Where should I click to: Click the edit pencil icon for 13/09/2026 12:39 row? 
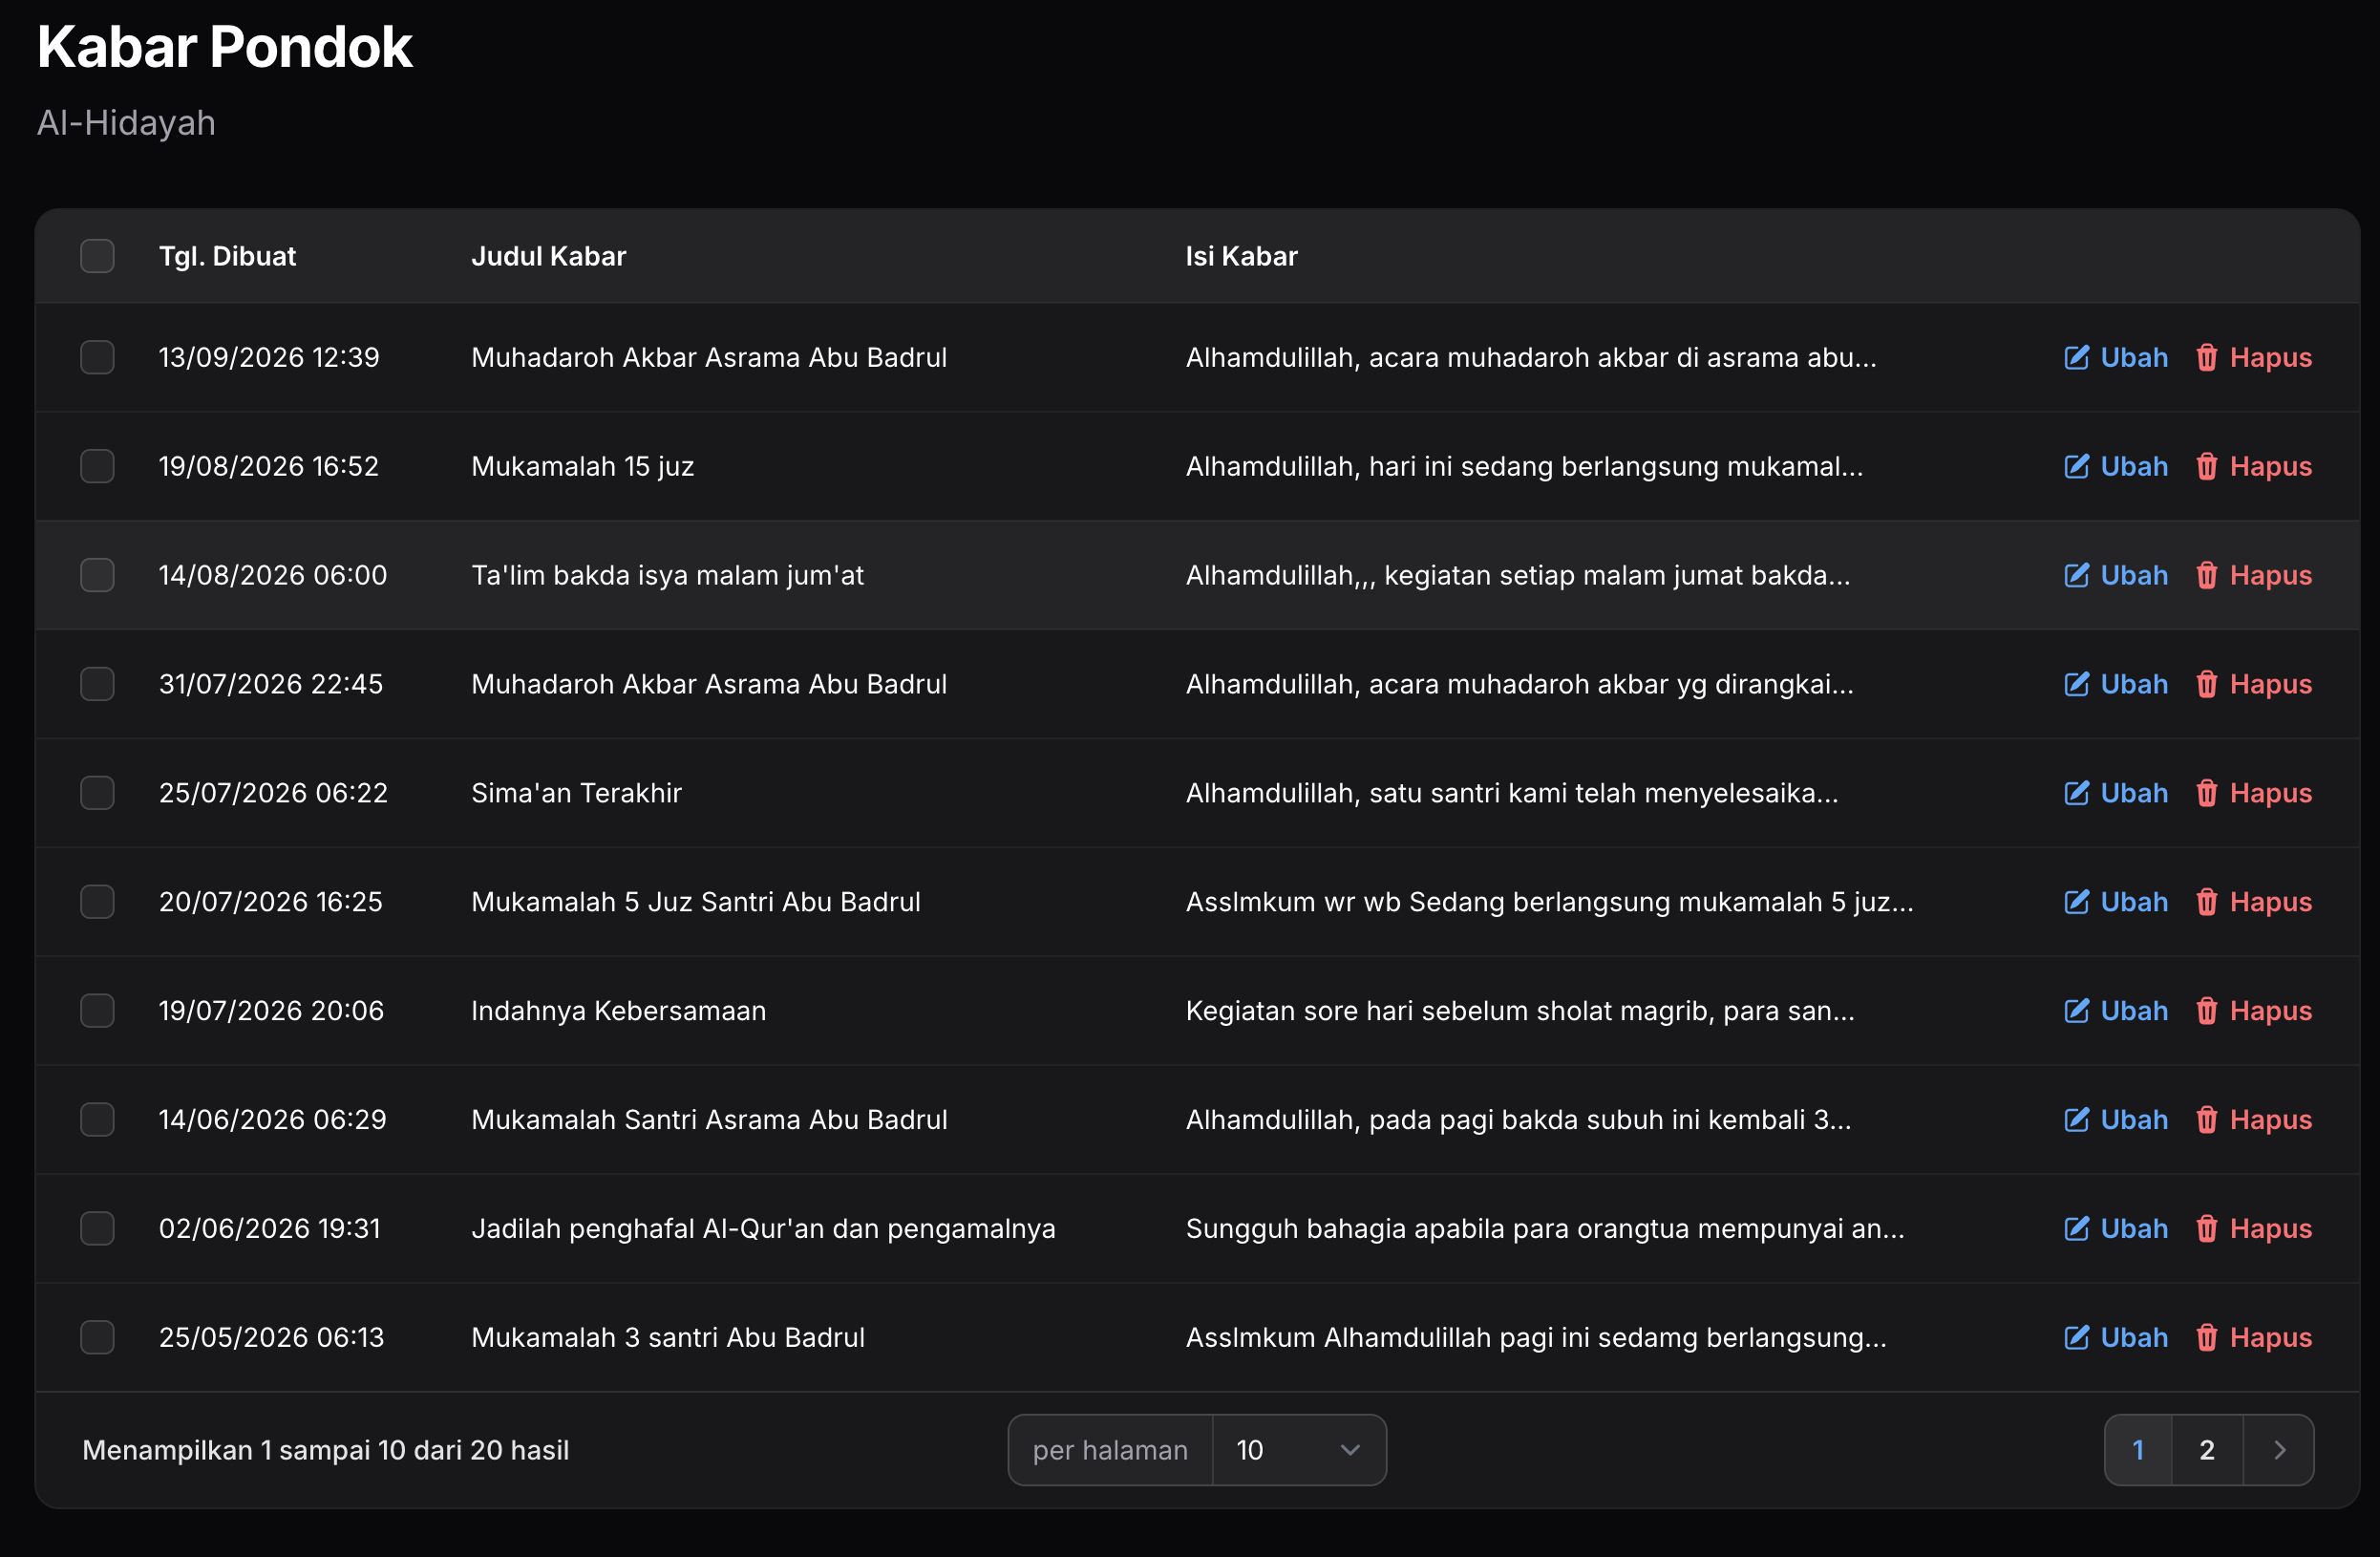[x=2076, y=357]
